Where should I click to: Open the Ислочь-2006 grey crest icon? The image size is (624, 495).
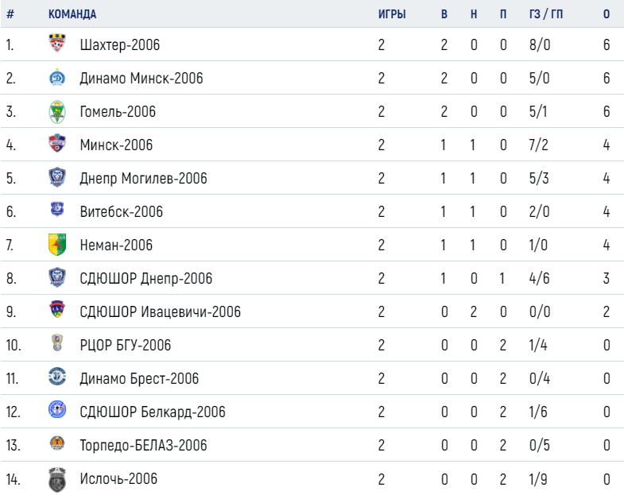(57, 479)
